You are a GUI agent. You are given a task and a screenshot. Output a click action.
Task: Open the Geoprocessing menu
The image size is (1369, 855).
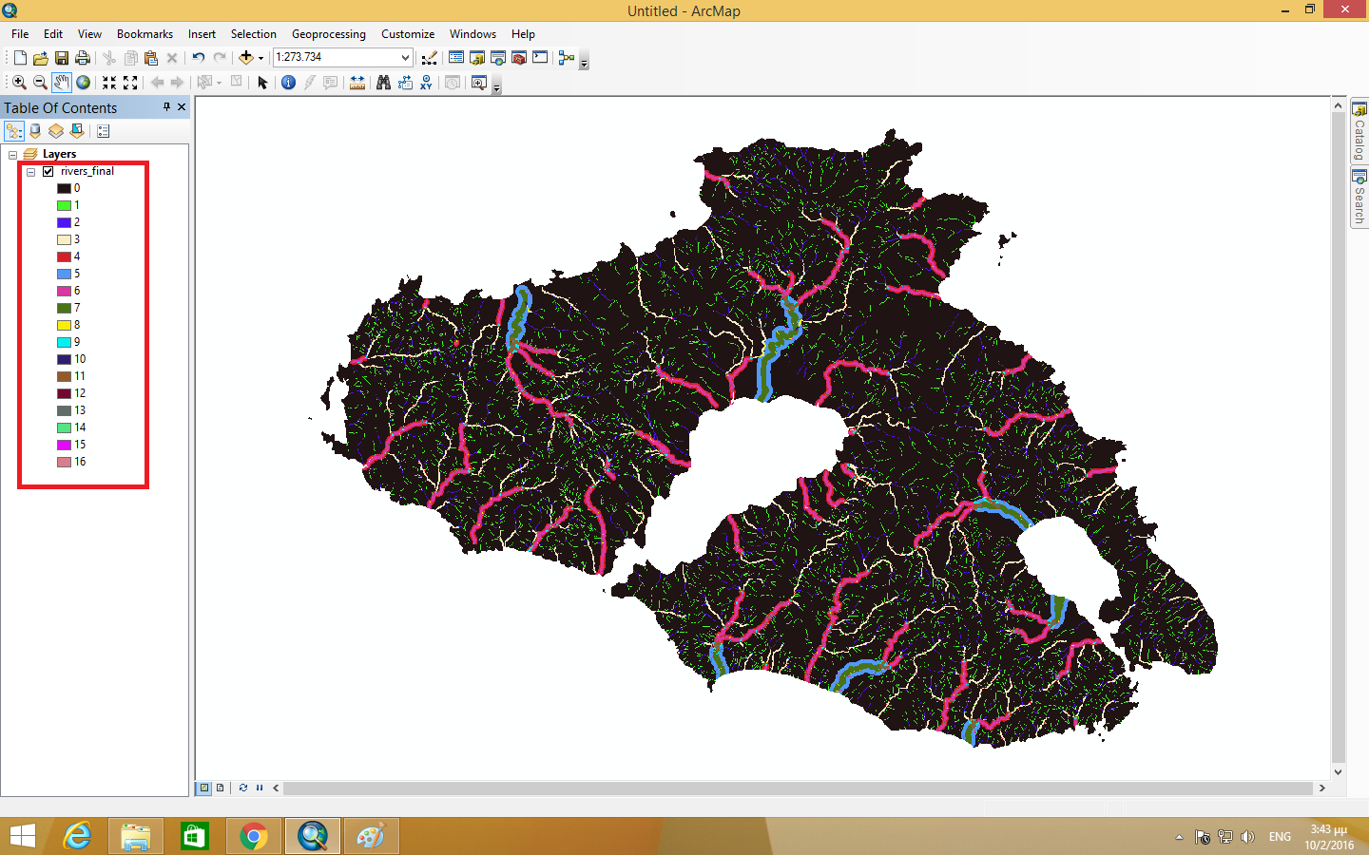(x=328, y=34)
